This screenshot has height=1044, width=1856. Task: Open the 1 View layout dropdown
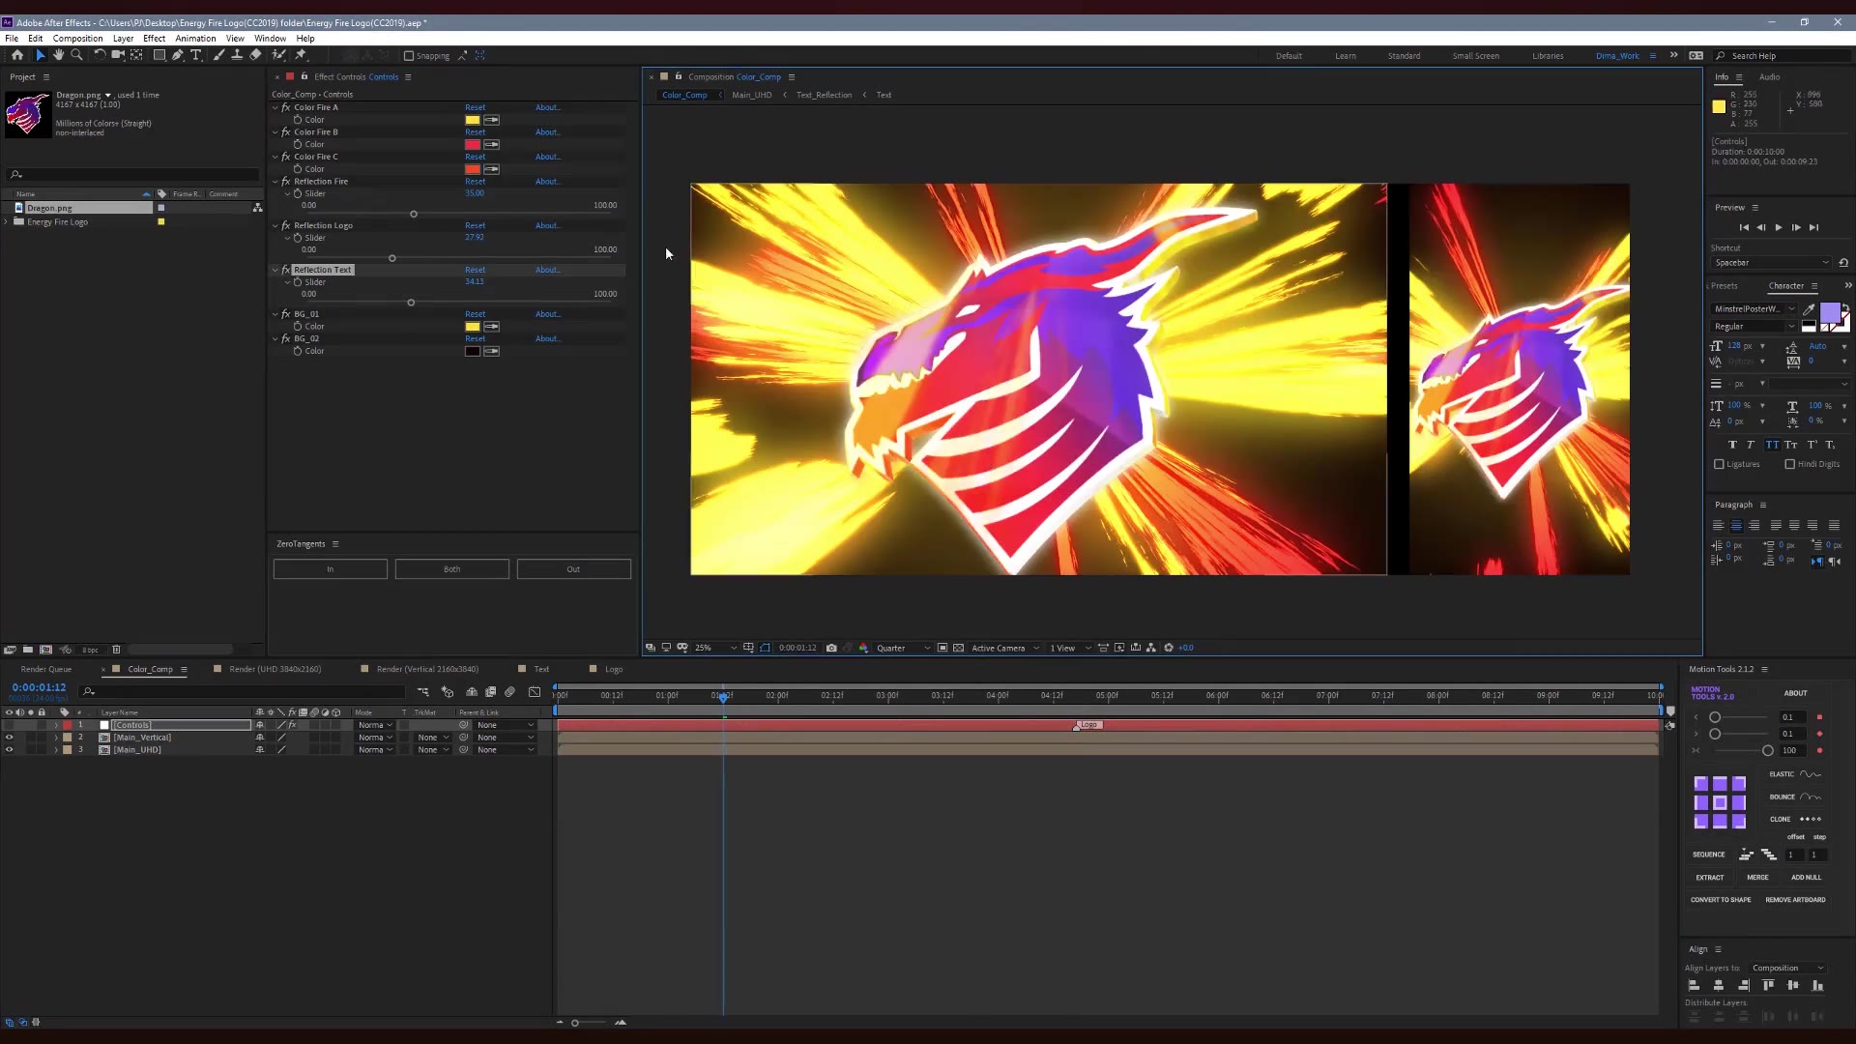point(1071,648)
